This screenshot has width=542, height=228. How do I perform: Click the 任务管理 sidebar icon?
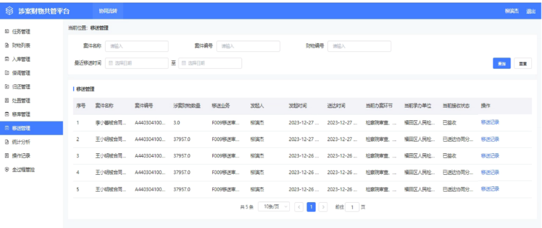(x=7, y=31)
